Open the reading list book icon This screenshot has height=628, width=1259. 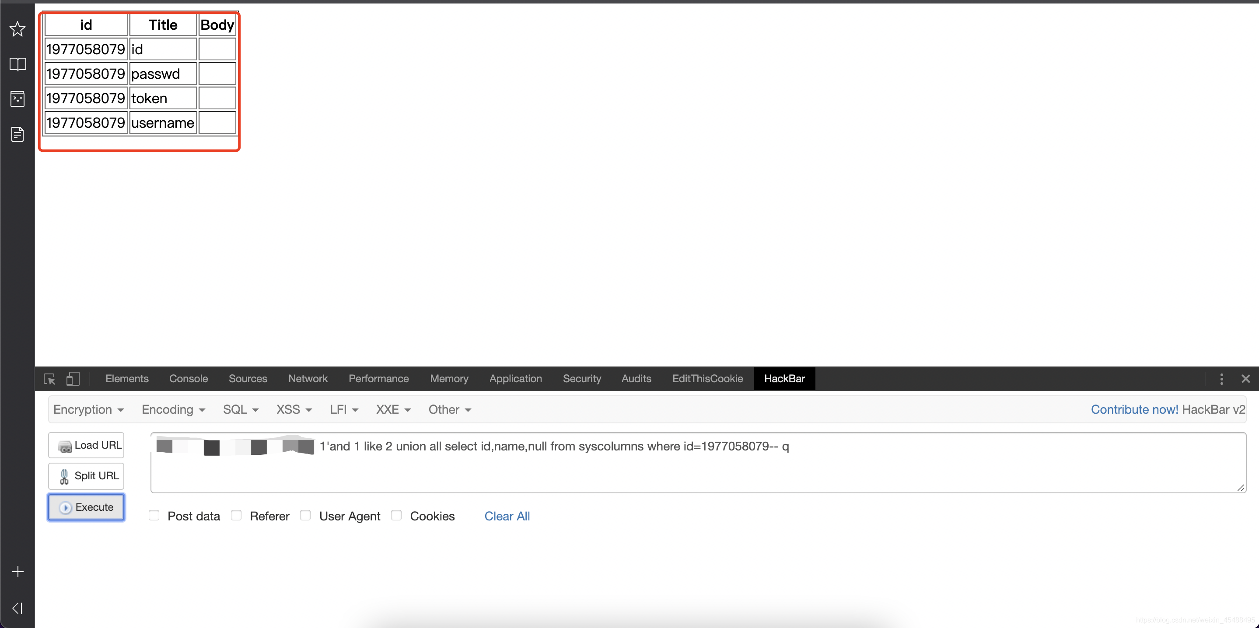click(17, 64)
